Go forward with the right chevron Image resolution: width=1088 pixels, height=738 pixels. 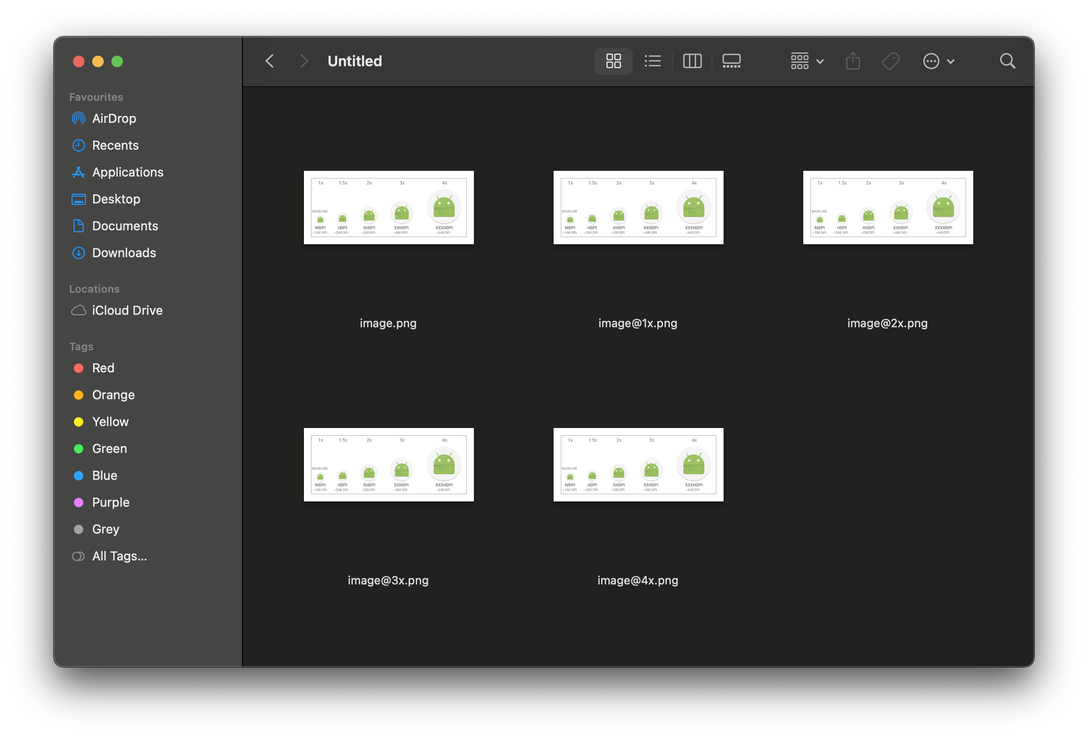pyautogui.click(x=303, y=61)
